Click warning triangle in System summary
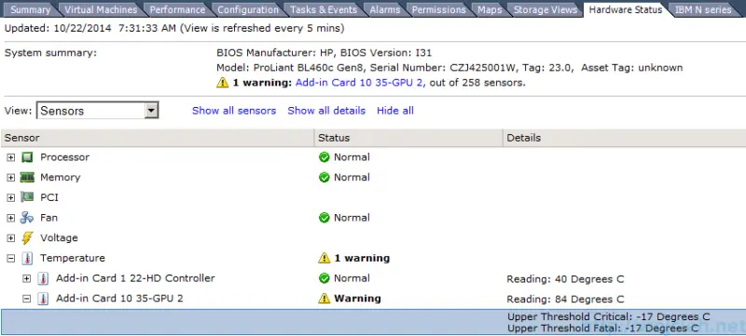This screenshot has height=336, width=746. pos(223,83)
